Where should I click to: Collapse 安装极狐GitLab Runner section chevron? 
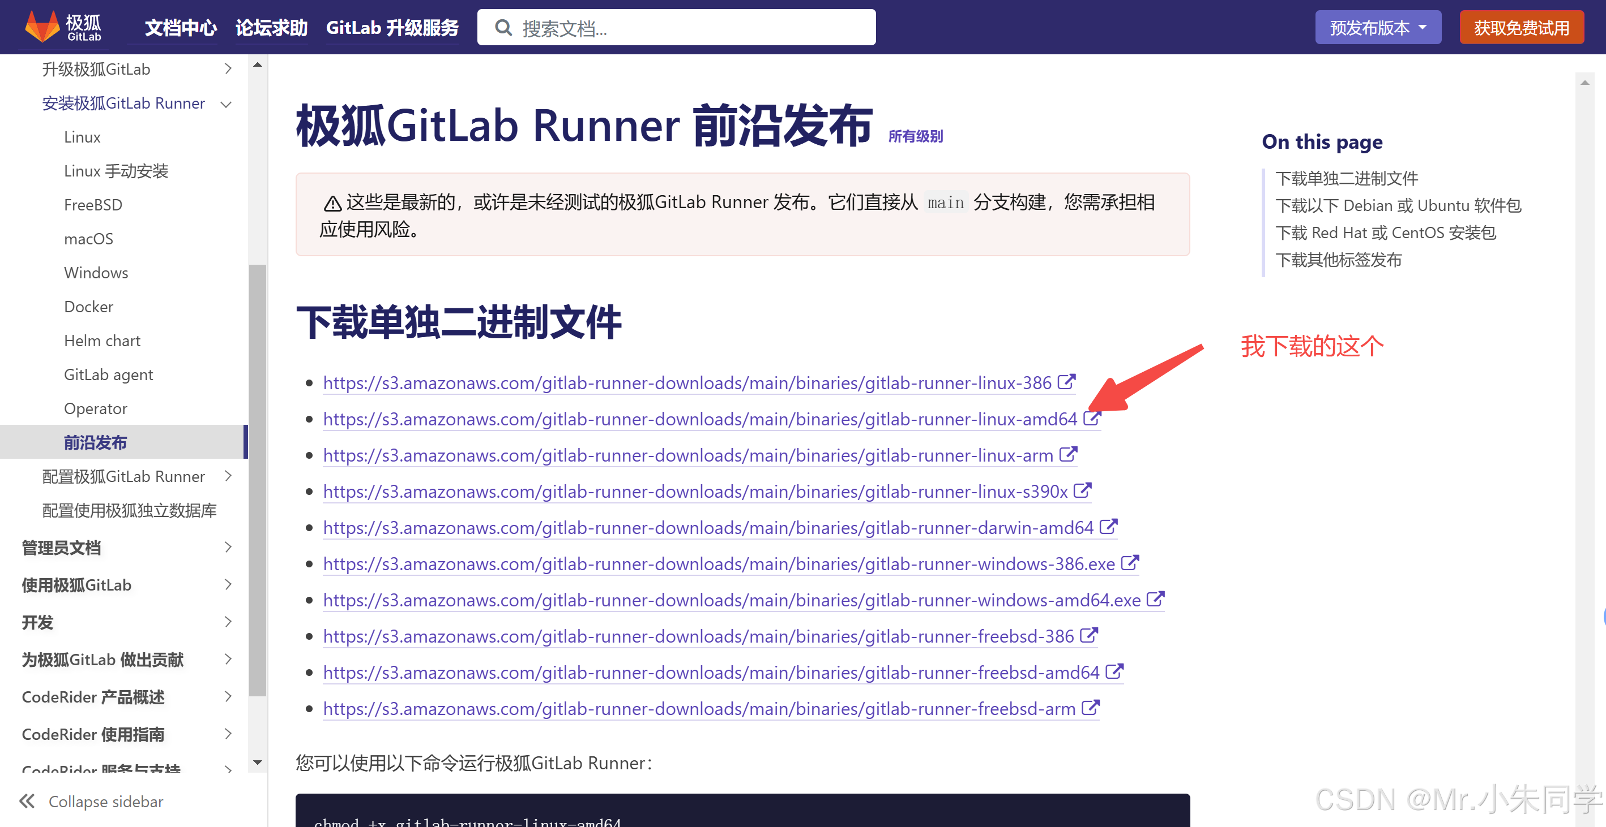227,104
